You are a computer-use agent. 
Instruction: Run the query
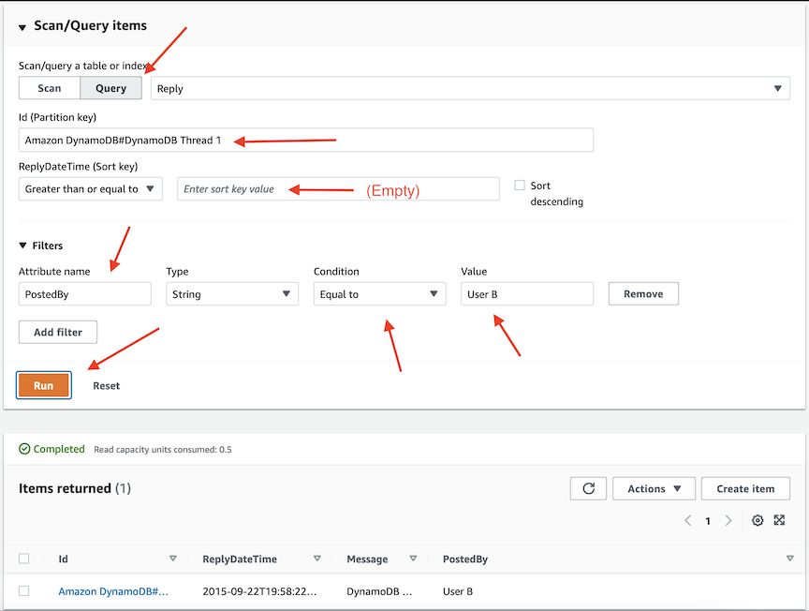(x=44, y=385)
